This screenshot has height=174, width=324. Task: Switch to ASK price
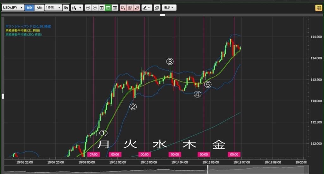pos(39,8)
